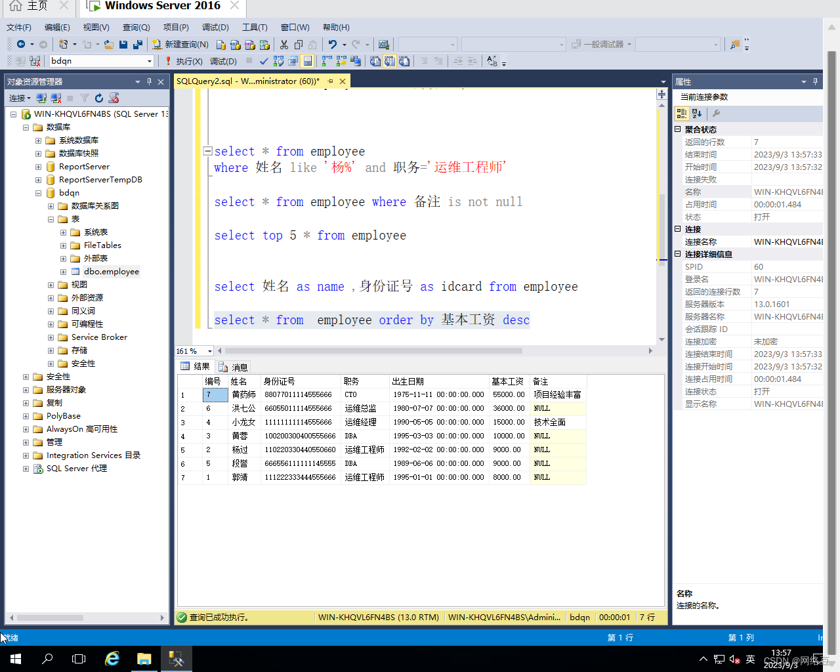Toggle Include Actual Execution Plan
The height and width of the screenshot is (672, 840).
327,61
